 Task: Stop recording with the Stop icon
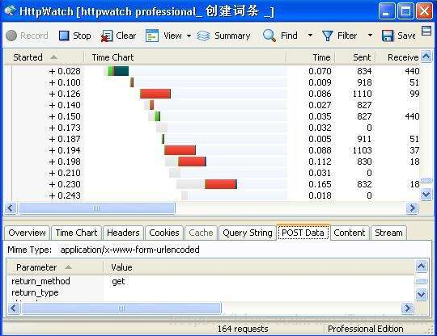coord(64,36)
